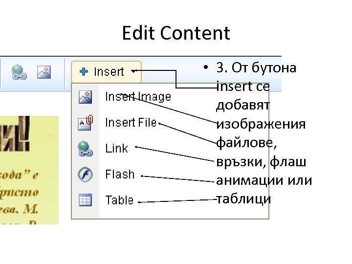Click the Table grid icon in the menu
This screenshot has width=352, height=264.
85,200
